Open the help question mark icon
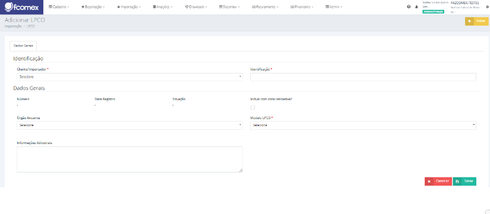The image size is (490, 214). [409, 7]
